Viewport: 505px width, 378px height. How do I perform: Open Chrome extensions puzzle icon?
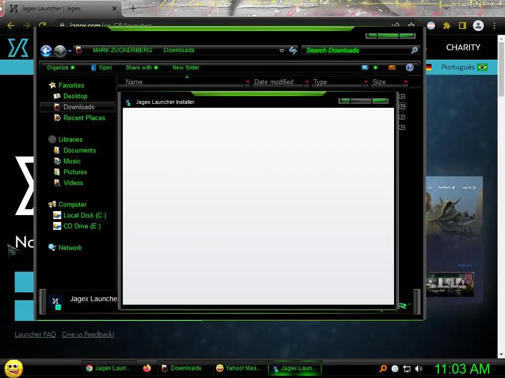(447, 26)
